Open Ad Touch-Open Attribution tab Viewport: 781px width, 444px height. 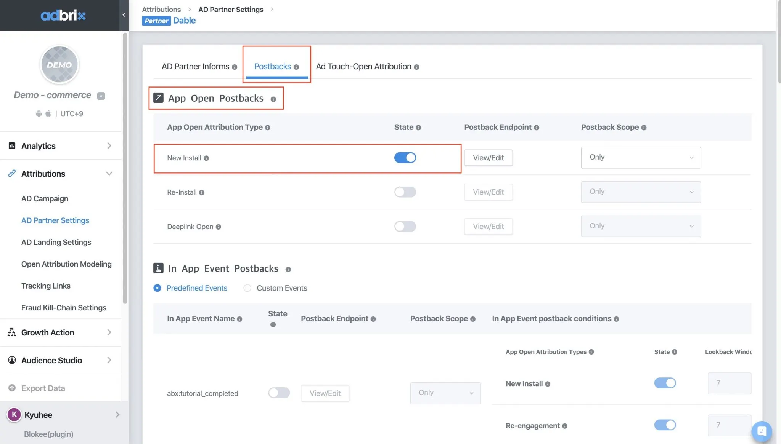pyautogui.click(x=363, y=67)
